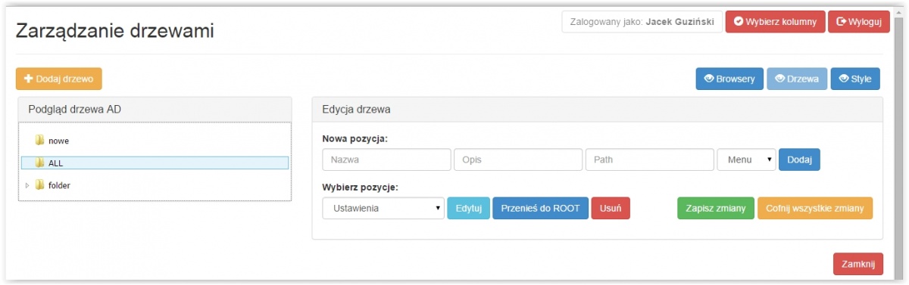909x285 pixels.
Task: Click the checkmark icon on Wybierz kolumny
Action: (x=739, y=22)
